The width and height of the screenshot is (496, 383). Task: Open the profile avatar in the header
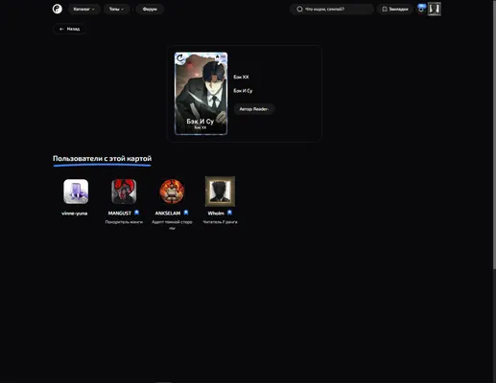pos(435,9)
